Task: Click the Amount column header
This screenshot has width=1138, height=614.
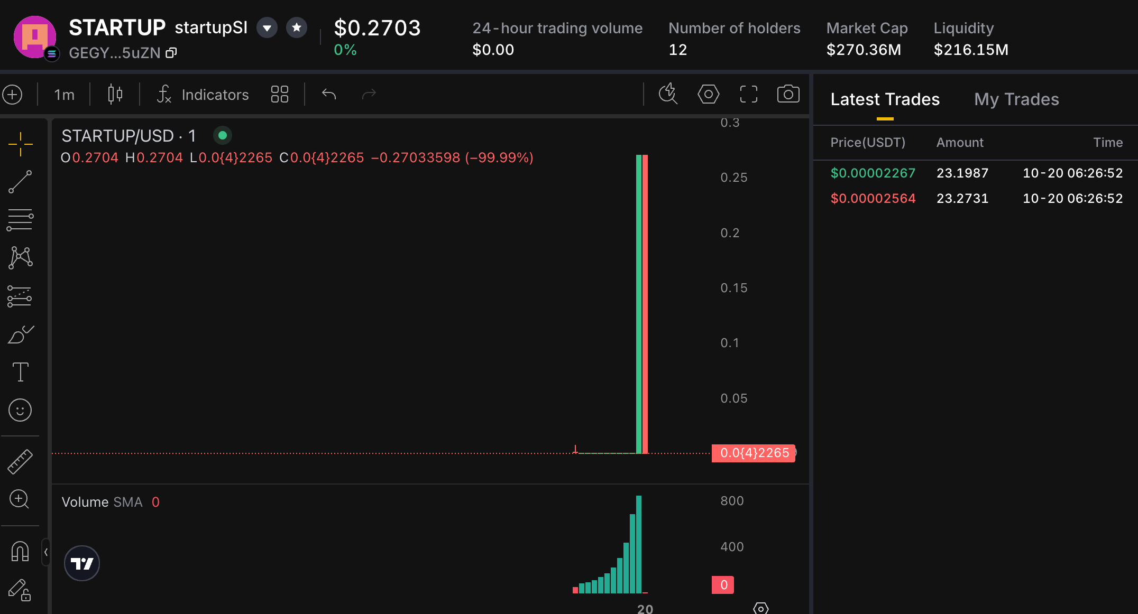Action: [960, 143]
